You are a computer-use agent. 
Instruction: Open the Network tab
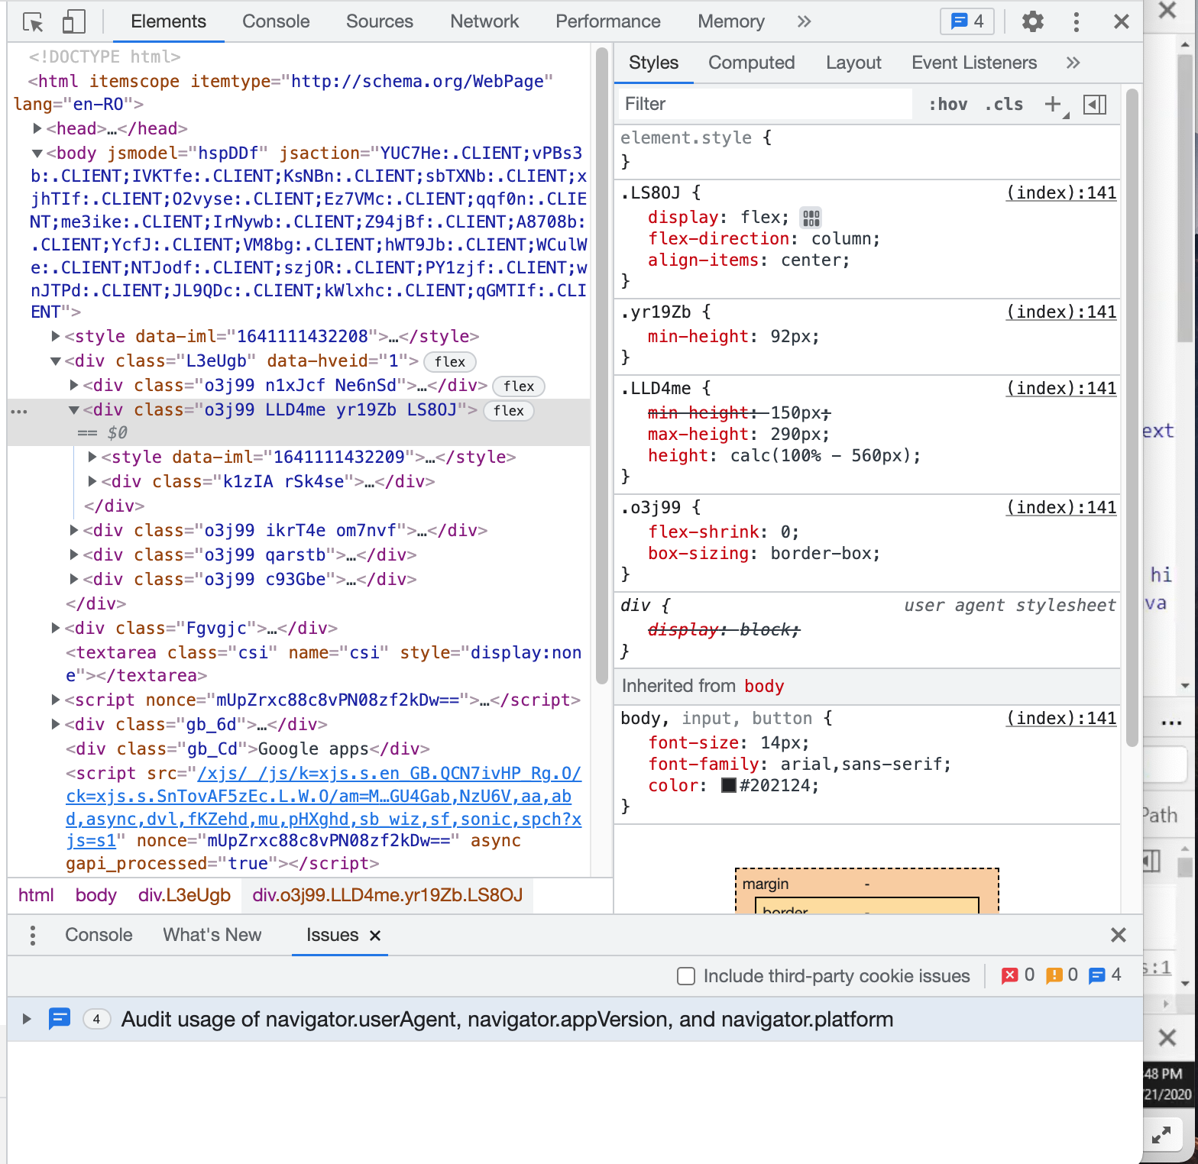[484, 21]
